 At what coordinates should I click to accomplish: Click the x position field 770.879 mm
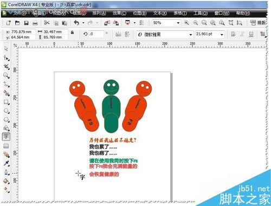(x=23, y=32)
